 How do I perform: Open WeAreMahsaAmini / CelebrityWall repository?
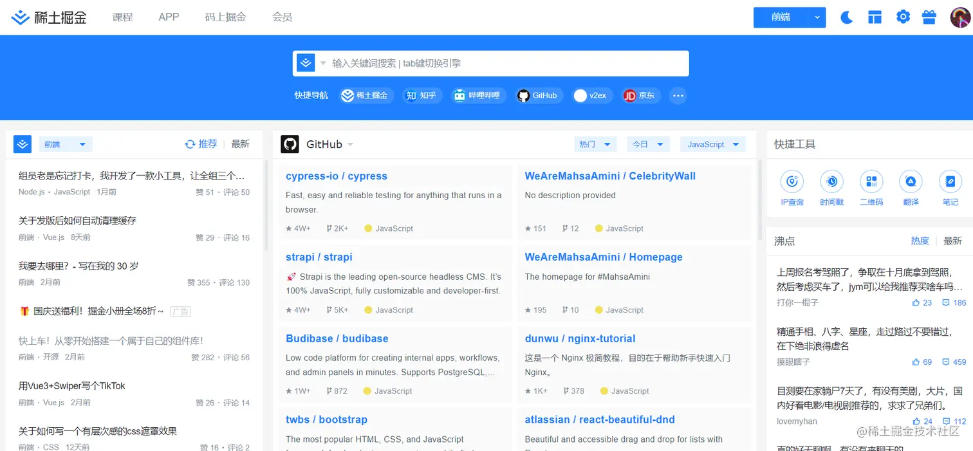pyautogui.click(x=610, y=176)
